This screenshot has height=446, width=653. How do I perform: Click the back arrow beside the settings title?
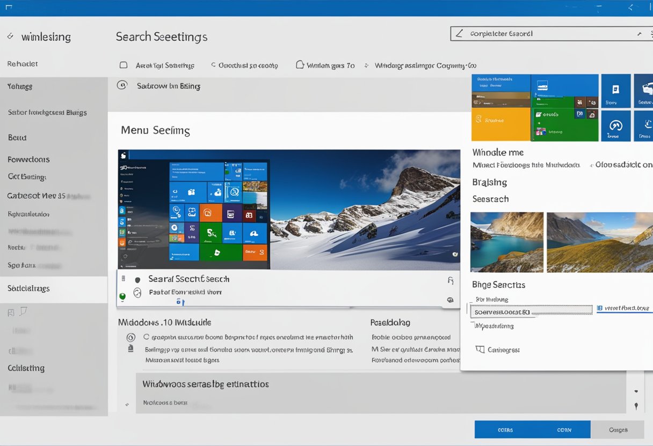10,36
